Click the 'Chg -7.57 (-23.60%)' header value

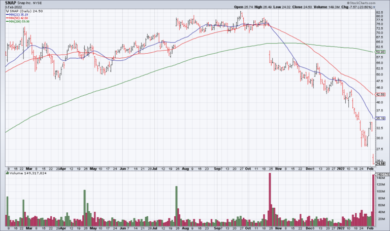tap(357, 7)
